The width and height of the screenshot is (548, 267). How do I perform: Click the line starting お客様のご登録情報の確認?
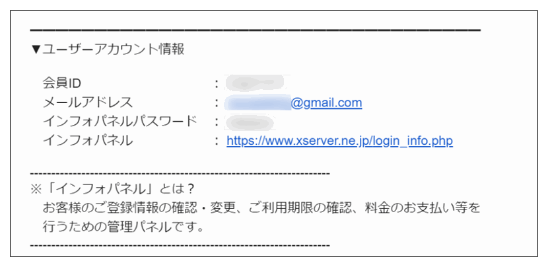[x=261, y=208]
